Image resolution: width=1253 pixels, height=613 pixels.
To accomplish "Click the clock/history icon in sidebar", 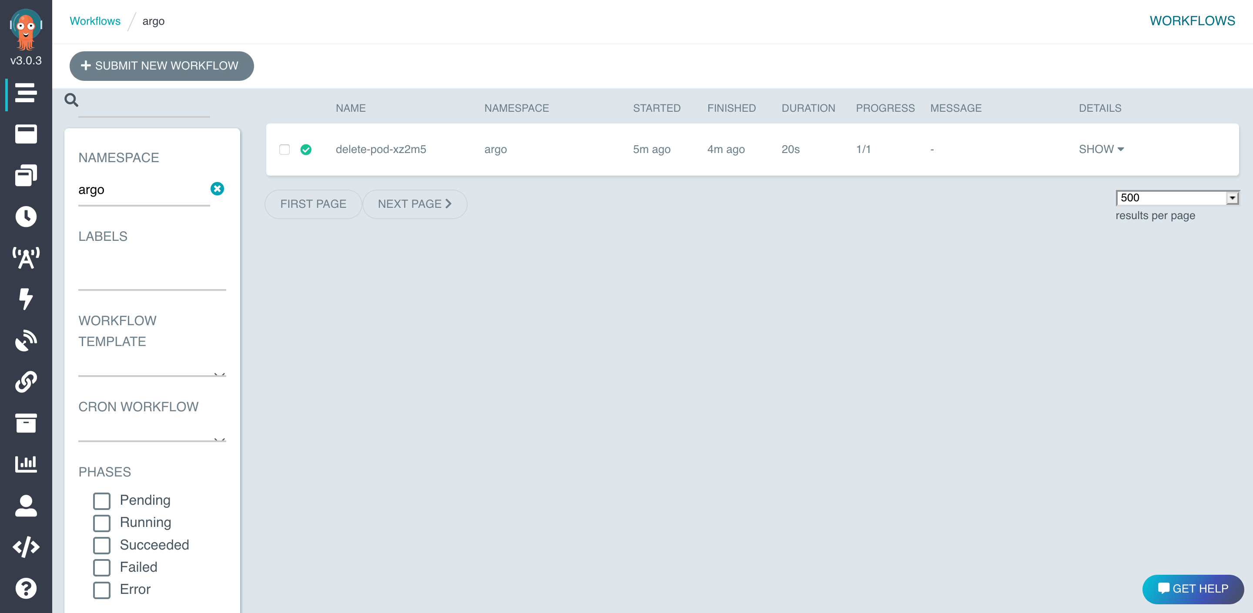I will (x=26, y=216).
